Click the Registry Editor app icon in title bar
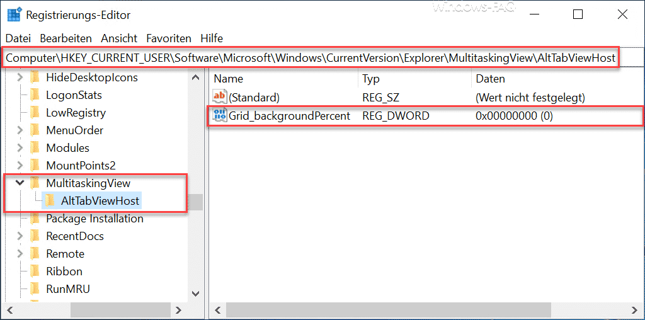645x320 pixels. (15, 14)
